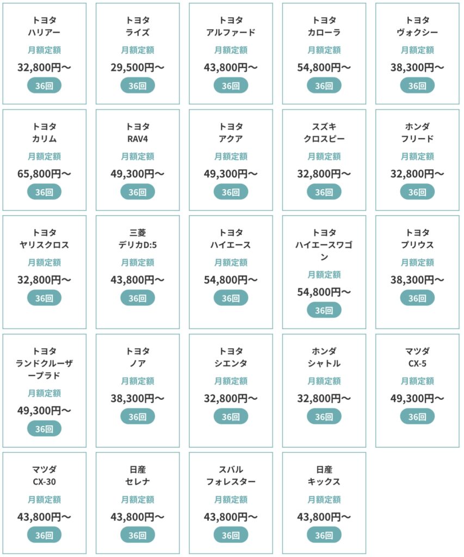
Task: Click the 36回 badge under トヨタ RAV4
Action: pyautogui.click(x=138, y=192)
